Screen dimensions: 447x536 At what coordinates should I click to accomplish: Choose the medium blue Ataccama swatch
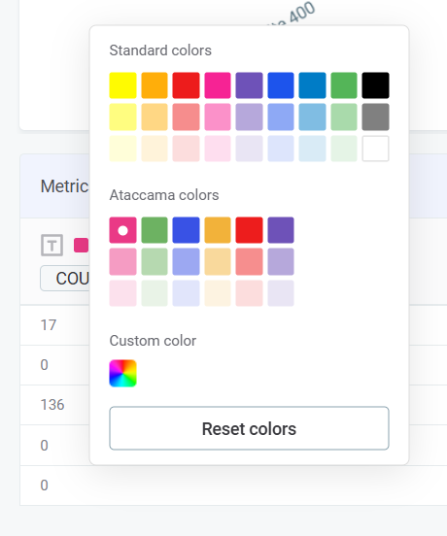pos(186,262)
